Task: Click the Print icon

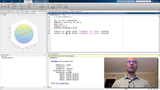Action: click(x=11, y=8)
